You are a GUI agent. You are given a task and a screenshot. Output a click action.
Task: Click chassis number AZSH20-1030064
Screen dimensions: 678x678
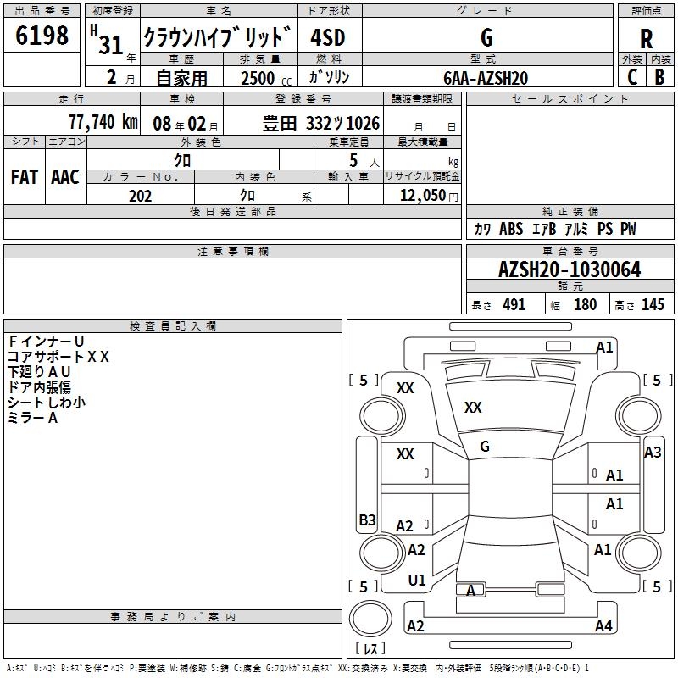click(x=570, y=270)
